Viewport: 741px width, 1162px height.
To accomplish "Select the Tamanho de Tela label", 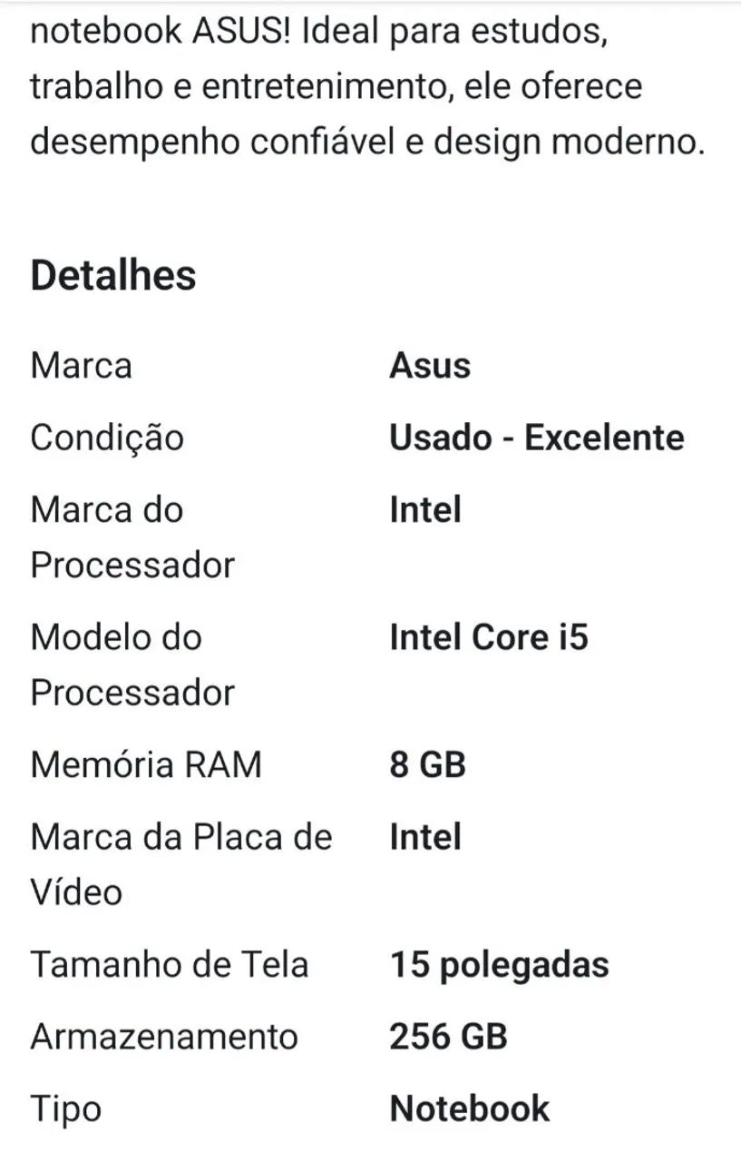I will [x=170, y=964].
